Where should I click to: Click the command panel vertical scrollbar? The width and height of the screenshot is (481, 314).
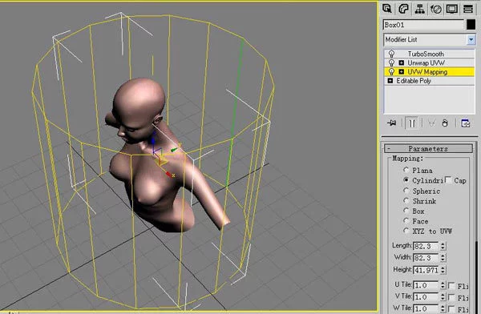tap(476, 276)
